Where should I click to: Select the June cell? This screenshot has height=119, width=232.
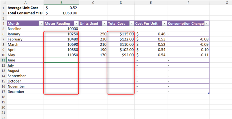point(25,60)
